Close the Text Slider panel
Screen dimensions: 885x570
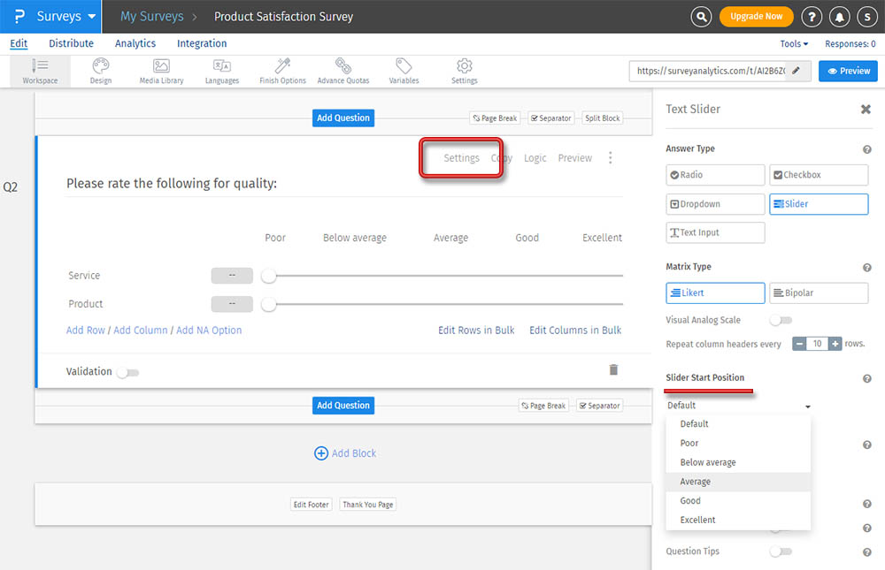(x=866, y=110)
